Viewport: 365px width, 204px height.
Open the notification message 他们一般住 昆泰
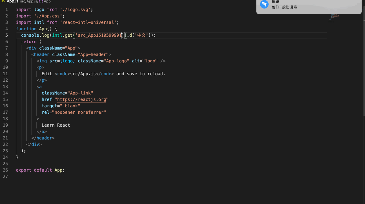(284, 7)
